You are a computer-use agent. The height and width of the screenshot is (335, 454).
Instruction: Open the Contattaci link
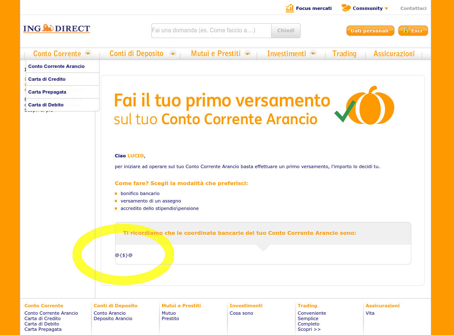click(413, 8)
